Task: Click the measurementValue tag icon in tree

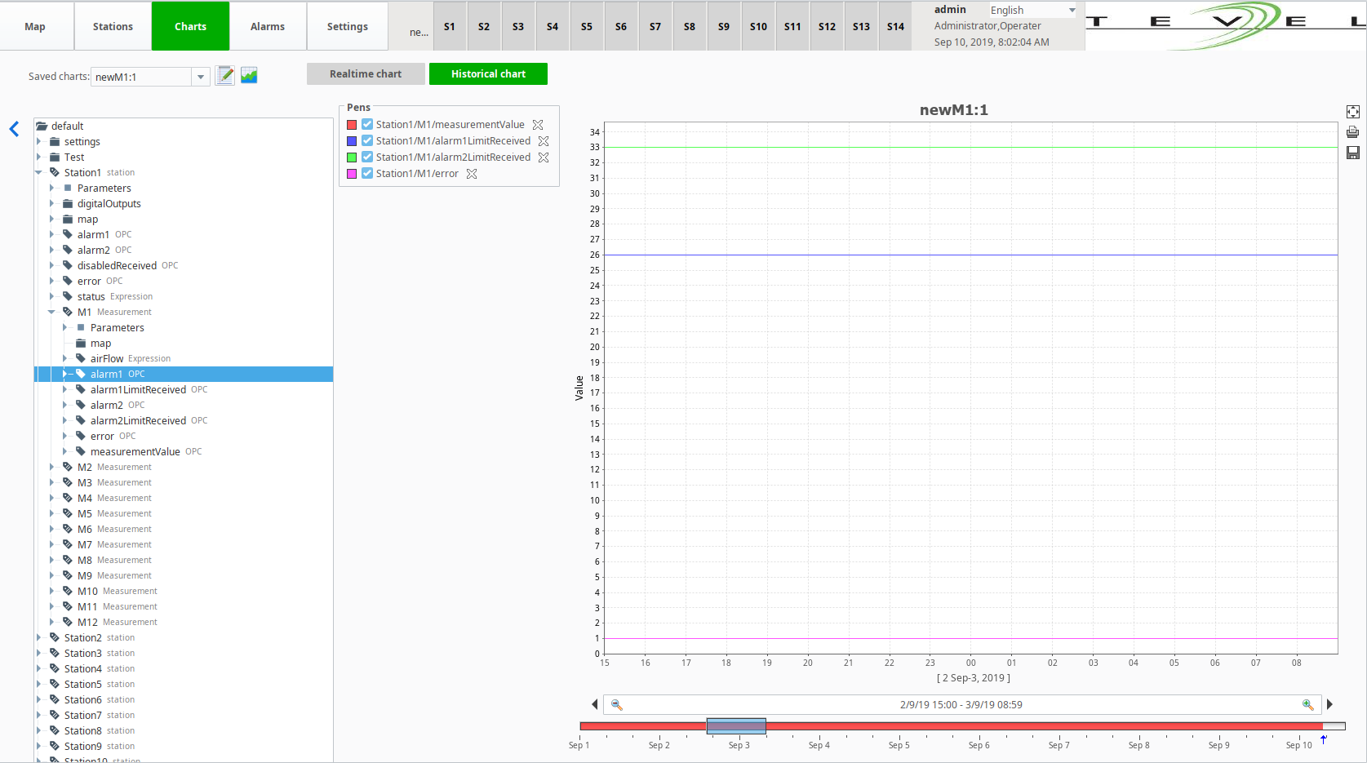Action: point(81,452)
